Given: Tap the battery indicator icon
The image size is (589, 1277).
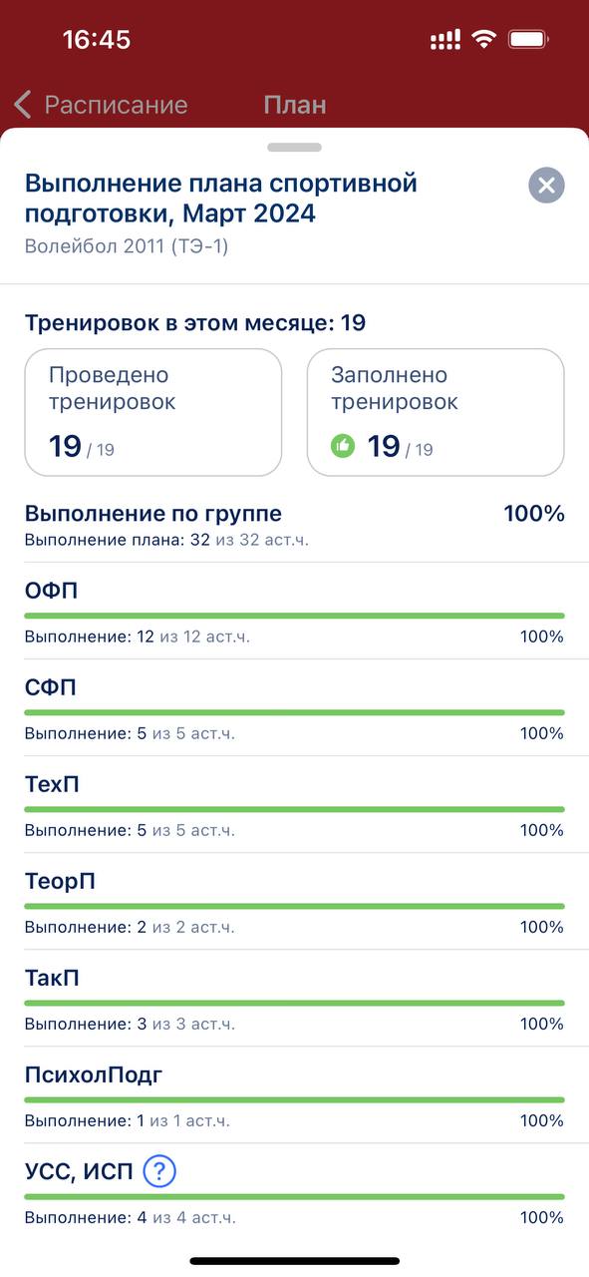Looking at the screenshot, I should [x=529, y=40].
